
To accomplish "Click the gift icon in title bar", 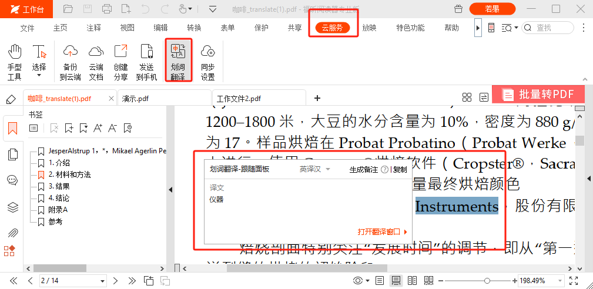I will point(459,9).
